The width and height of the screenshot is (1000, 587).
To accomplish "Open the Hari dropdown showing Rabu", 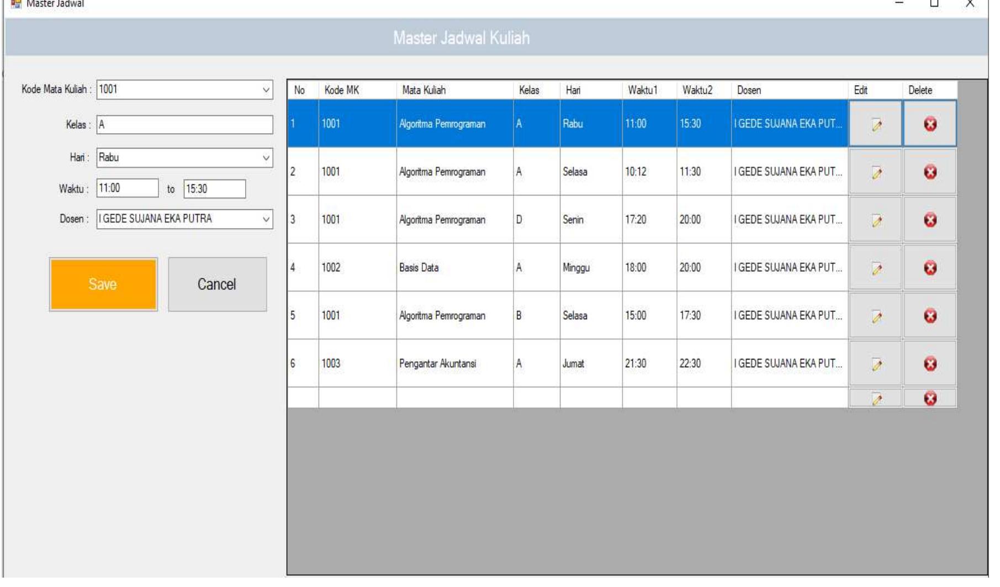I will 266,158.
